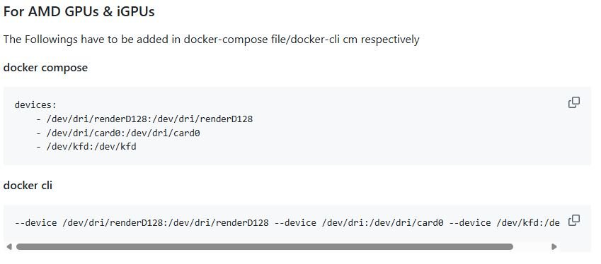The height and width of the screenshot is (264, 601).
Task: Click the "devices:" line in the code
Action: tap(35, 104)
